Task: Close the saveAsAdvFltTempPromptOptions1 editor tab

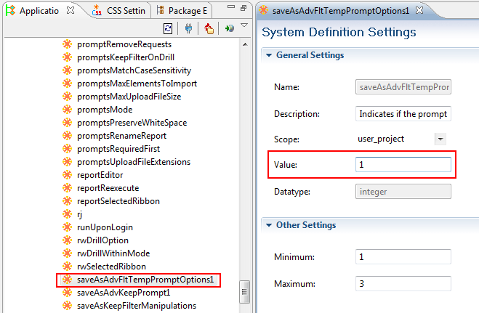Action: [x=419, y=10]
